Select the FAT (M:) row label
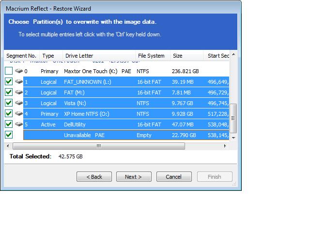Screen dimensions: 310x248 coord(74,93)
